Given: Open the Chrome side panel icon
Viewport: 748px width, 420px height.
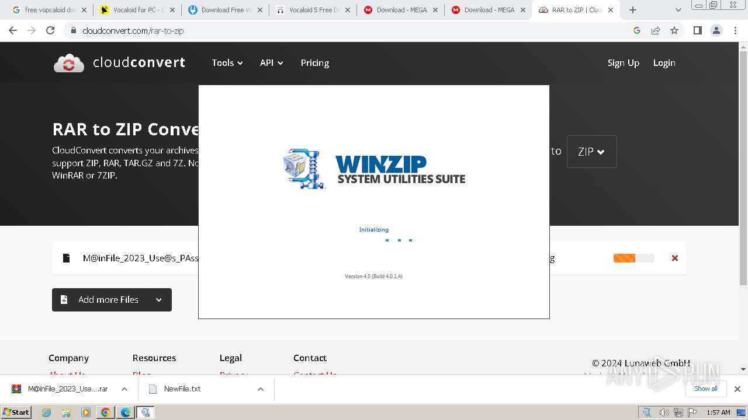Looking at the screenshot, I should 697,30.
